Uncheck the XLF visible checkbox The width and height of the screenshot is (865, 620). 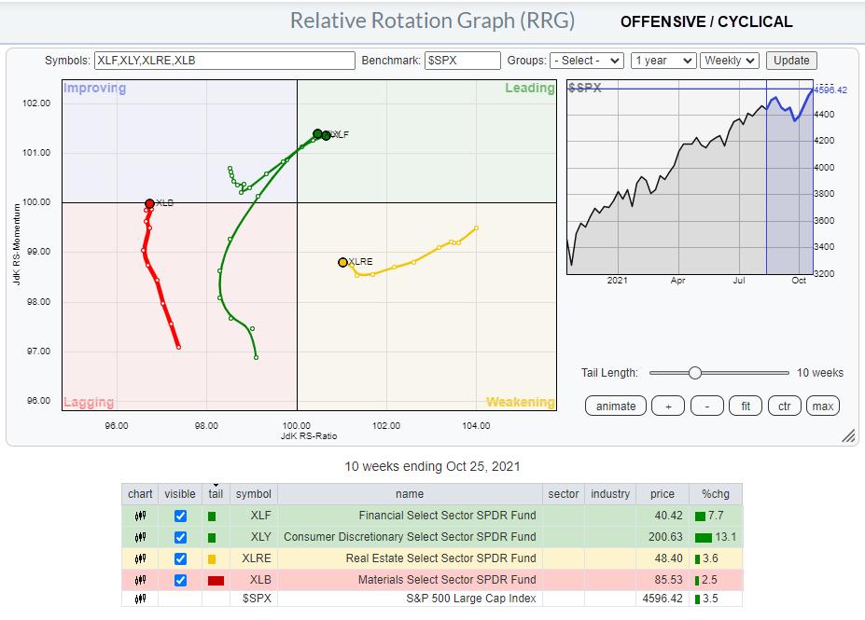pos(180,515)
